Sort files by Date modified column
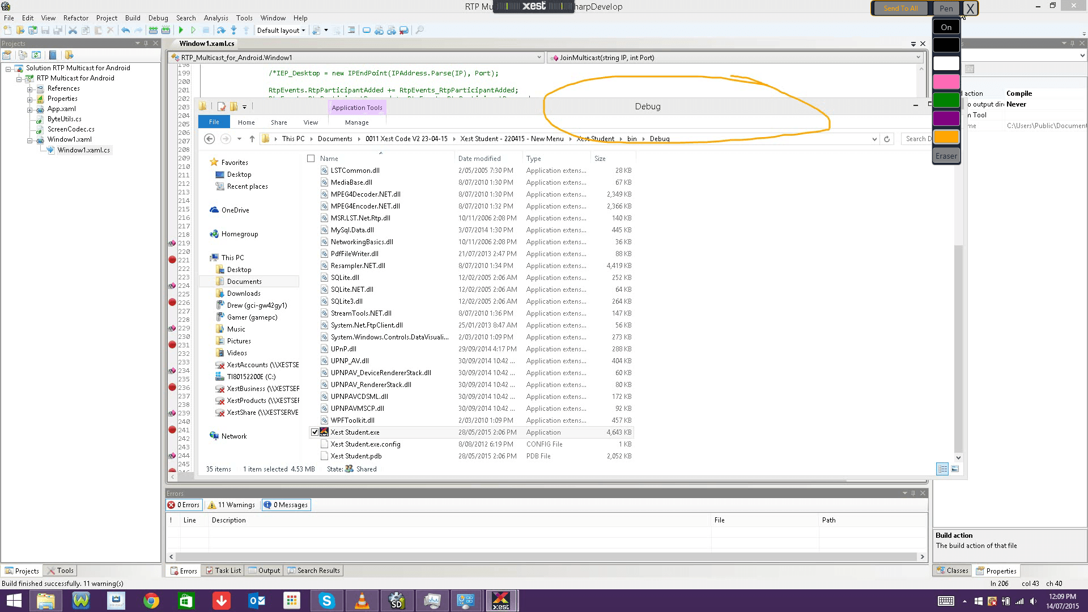 click(x=479, y=159)
